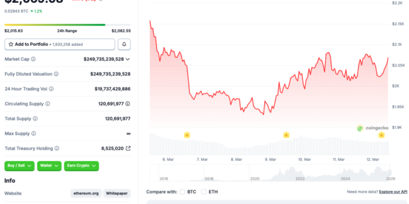This screenshot has height=204, width=409.
Task: Click the Total Supply value 120,691,977
Action: (x=118, y=119)
